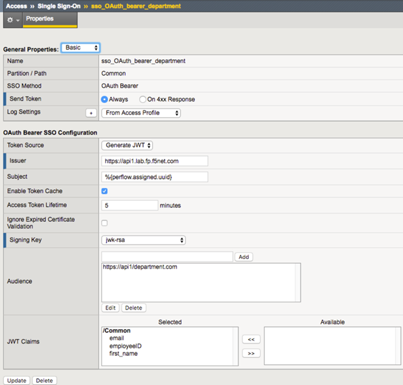This screenshot has height=385, width=403.
Task: Click the Issuer text field
Action: click(x=155, y=161)
